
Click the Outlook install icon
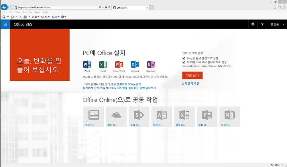pyautogui.click(x=135, y=64)
